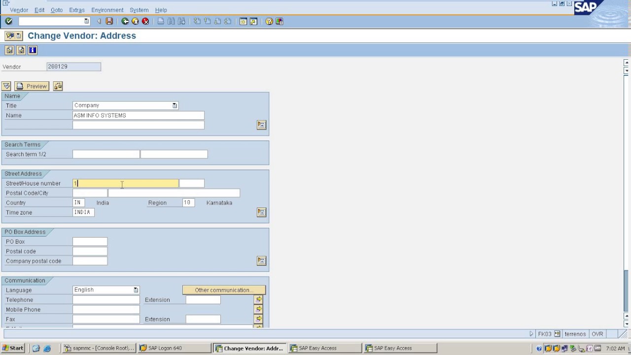Viewport: 631px width, 355px height.
Task: Open the System menu
Action: pos(139,10)
